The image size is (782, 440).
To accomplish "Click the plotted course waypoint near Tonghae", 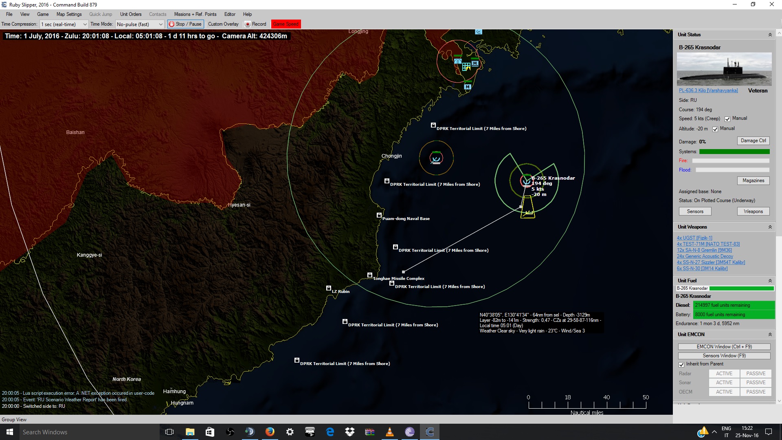I will (404, 272).
